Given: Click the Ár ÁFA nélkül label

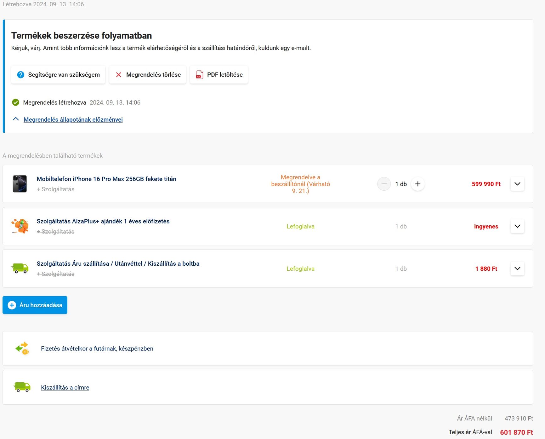Looking at the screenshot, I should [x=474, y=419].
